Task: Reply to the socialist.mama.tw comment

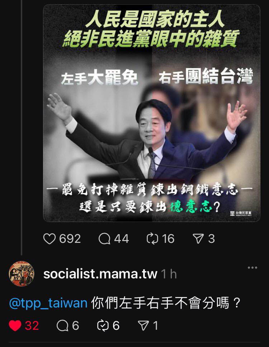Action: (x=62, y=326)
